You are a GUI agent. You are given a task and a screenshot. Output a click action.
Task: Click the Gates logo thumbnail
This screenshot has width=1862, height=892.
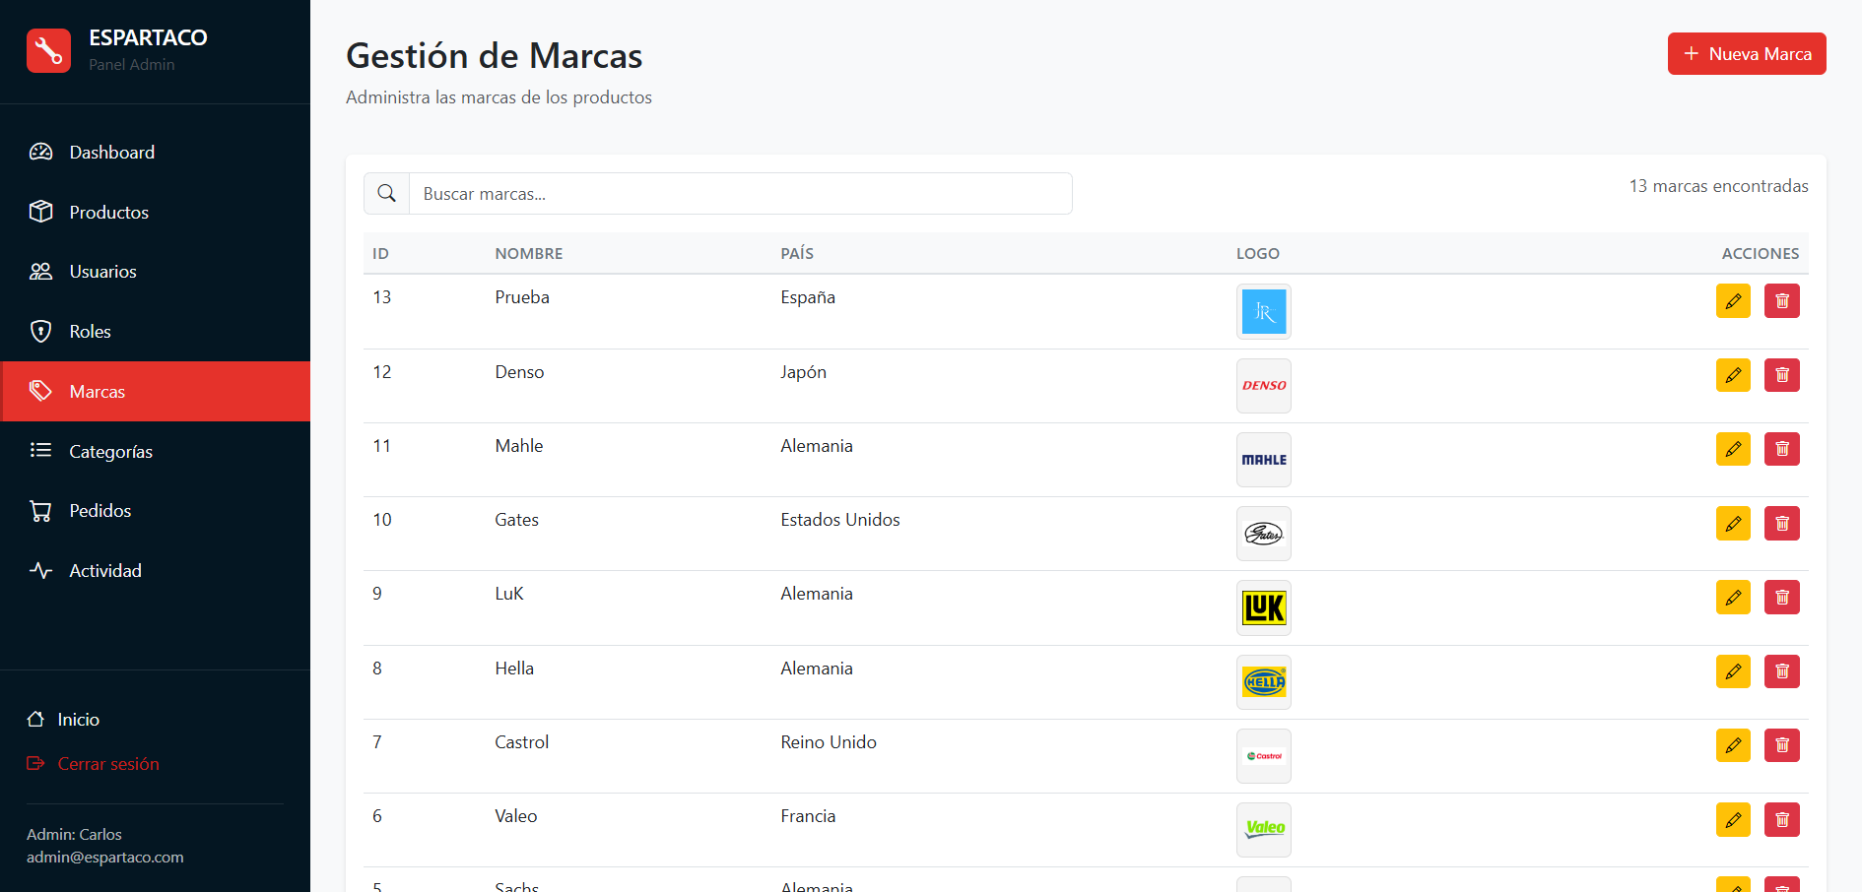pyautogui.click(x=1264, y=534)
